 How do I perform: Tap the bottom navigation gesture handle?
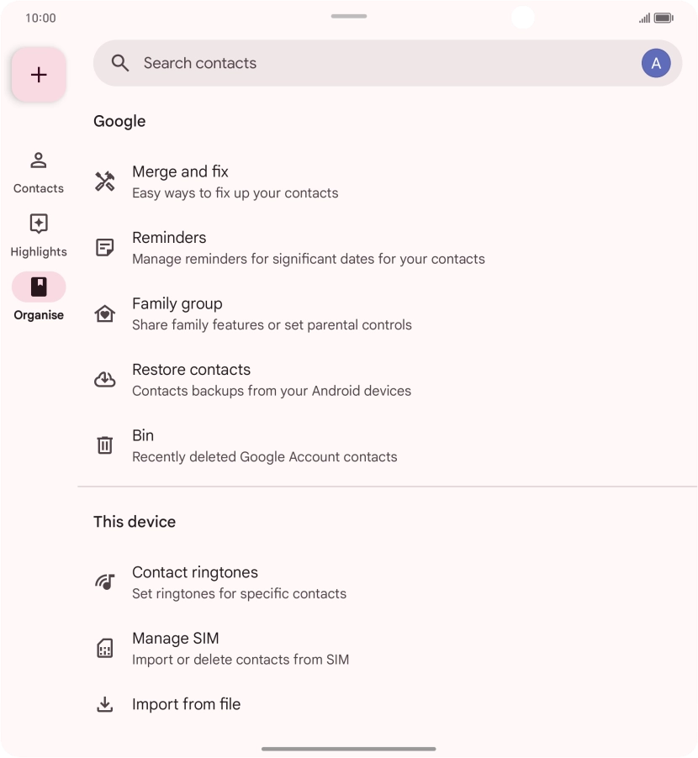click(349, 749)
